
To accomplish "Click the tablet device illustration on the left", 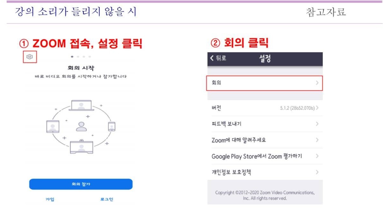I will [53, 127].
